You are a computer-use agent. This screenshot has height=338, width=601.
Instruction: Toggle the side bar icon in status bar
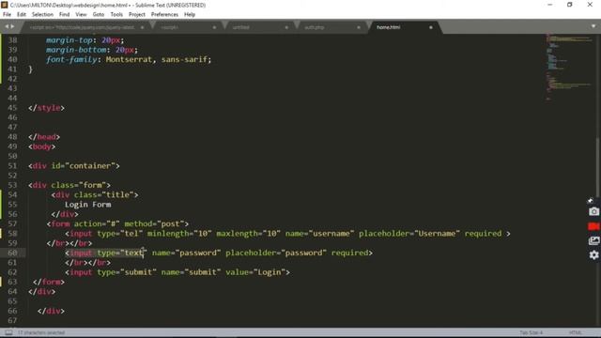tap(8, 332)
